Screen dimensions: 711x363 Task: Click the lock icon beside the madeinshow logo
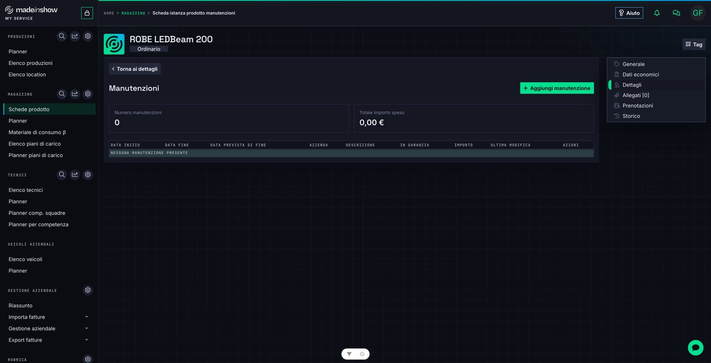[87, 13]
